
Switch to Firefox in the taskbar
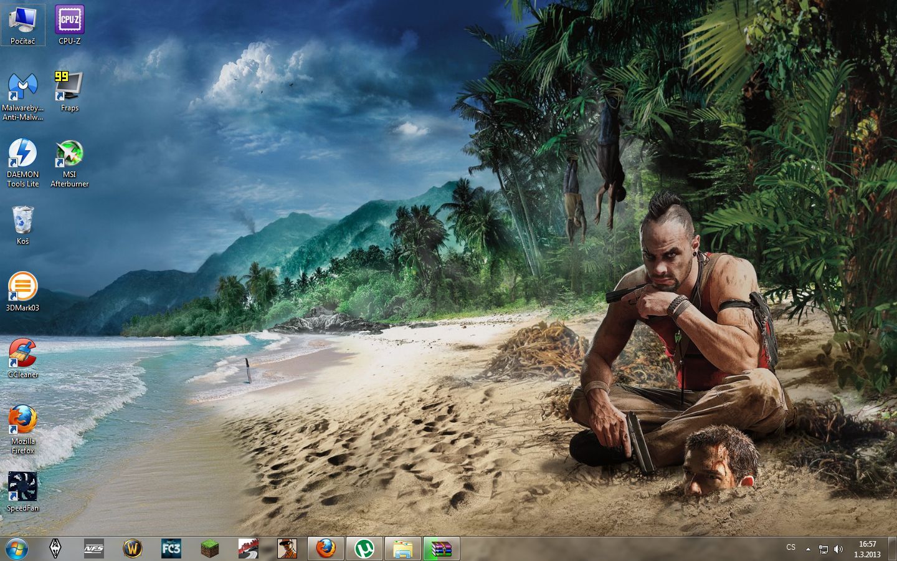(326, 549)
